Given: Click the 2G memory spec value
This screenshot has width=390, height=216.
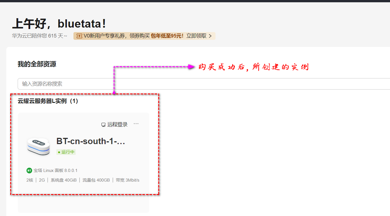Looking at the screenshot, I should click(x=42, y=180).
